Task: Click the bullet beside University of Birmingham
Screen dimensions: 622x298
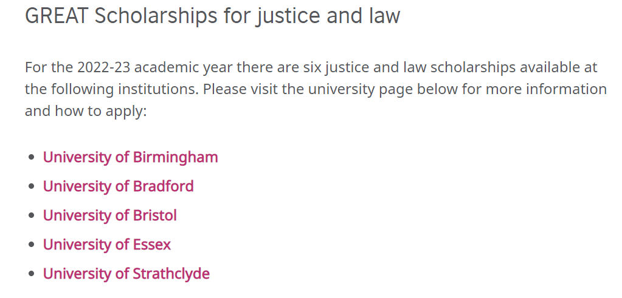Action: coord(32,158)
